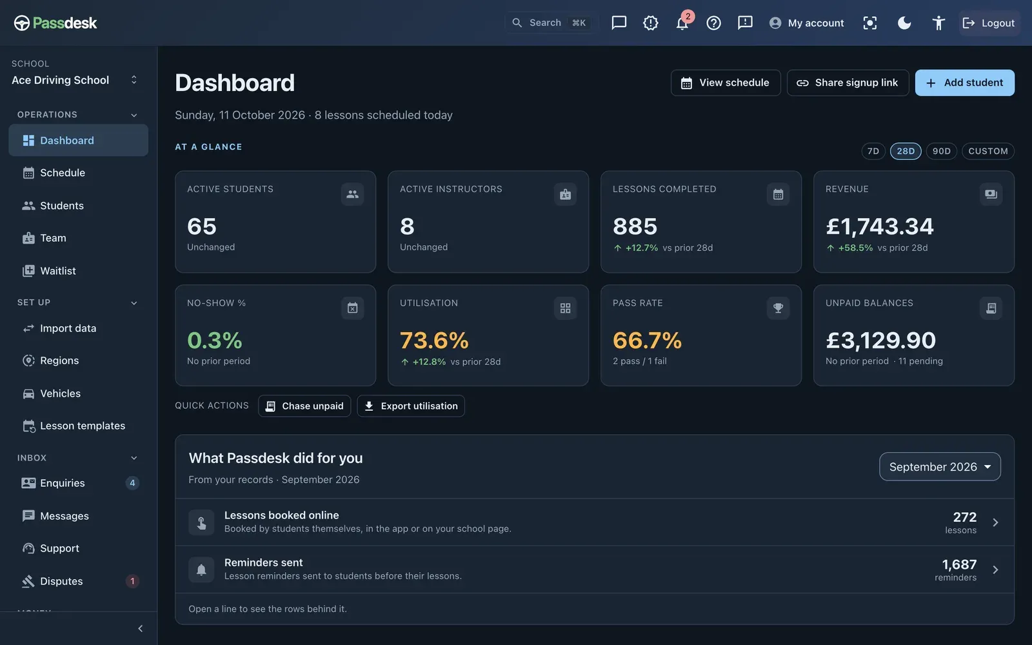The image size is (1032, 645).
Task: Click the notifications bell icon
Action: pos(682,23)
